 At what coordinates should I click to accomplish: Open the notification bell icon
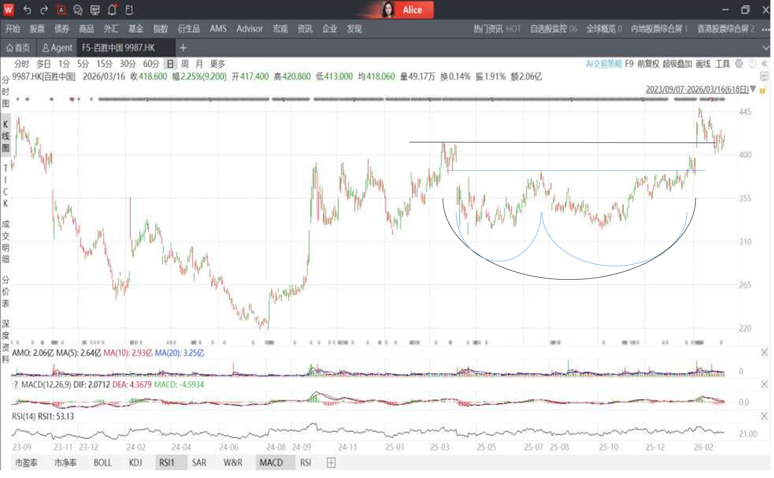point(112,10)
